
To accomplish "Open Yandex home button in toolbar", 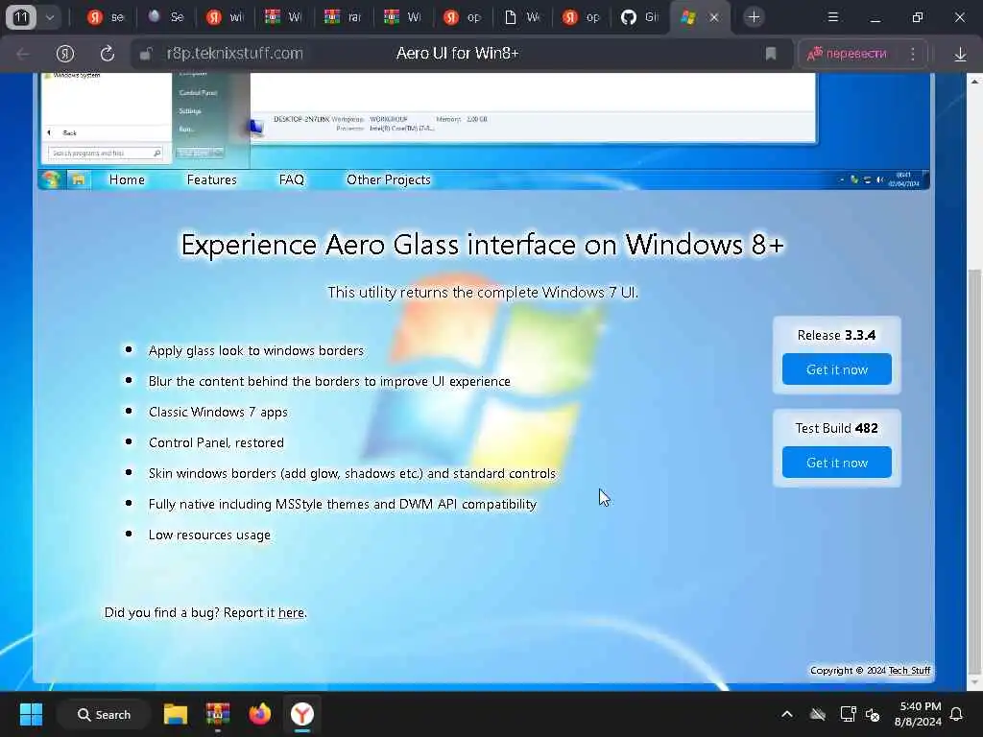I will (x=65, y=54).
